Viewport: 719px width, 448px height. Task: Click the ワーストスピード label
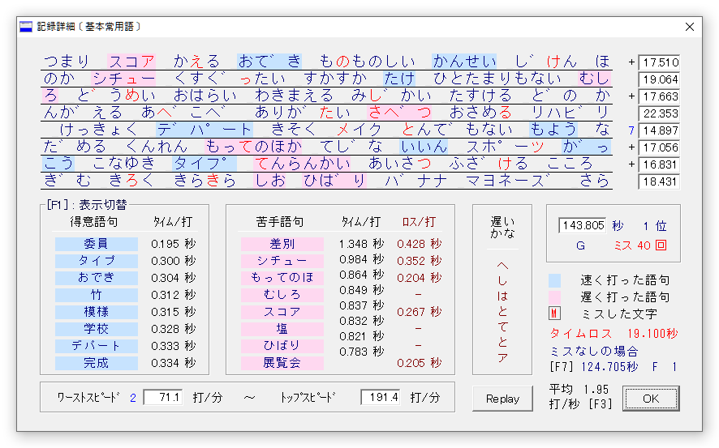click(x=88, y=397)
